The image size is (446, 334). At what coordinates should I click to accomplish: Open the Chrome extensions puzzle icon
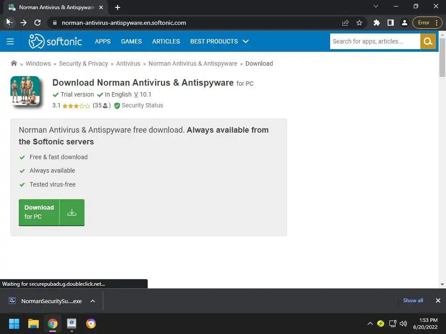(377, 23)
